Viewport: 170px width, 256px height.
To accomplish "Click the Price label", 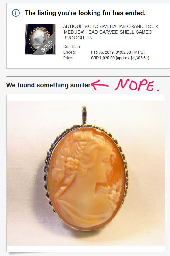I will (x=68, y=58).
